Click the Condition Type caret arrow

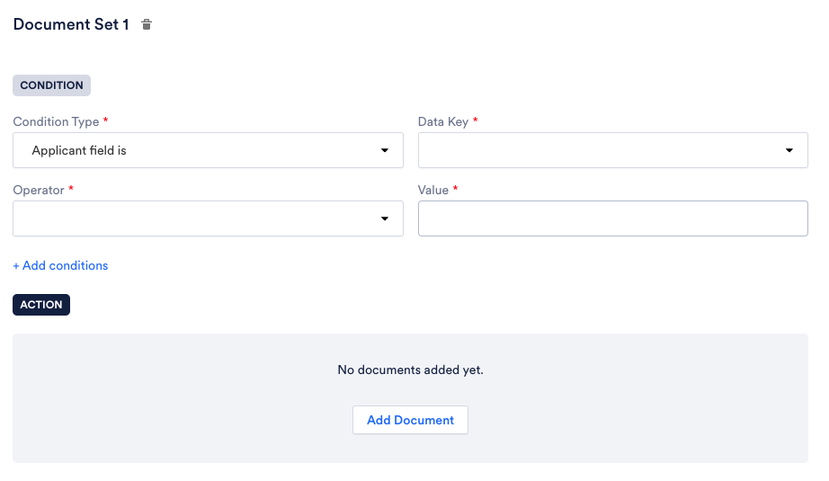point(384,151)
